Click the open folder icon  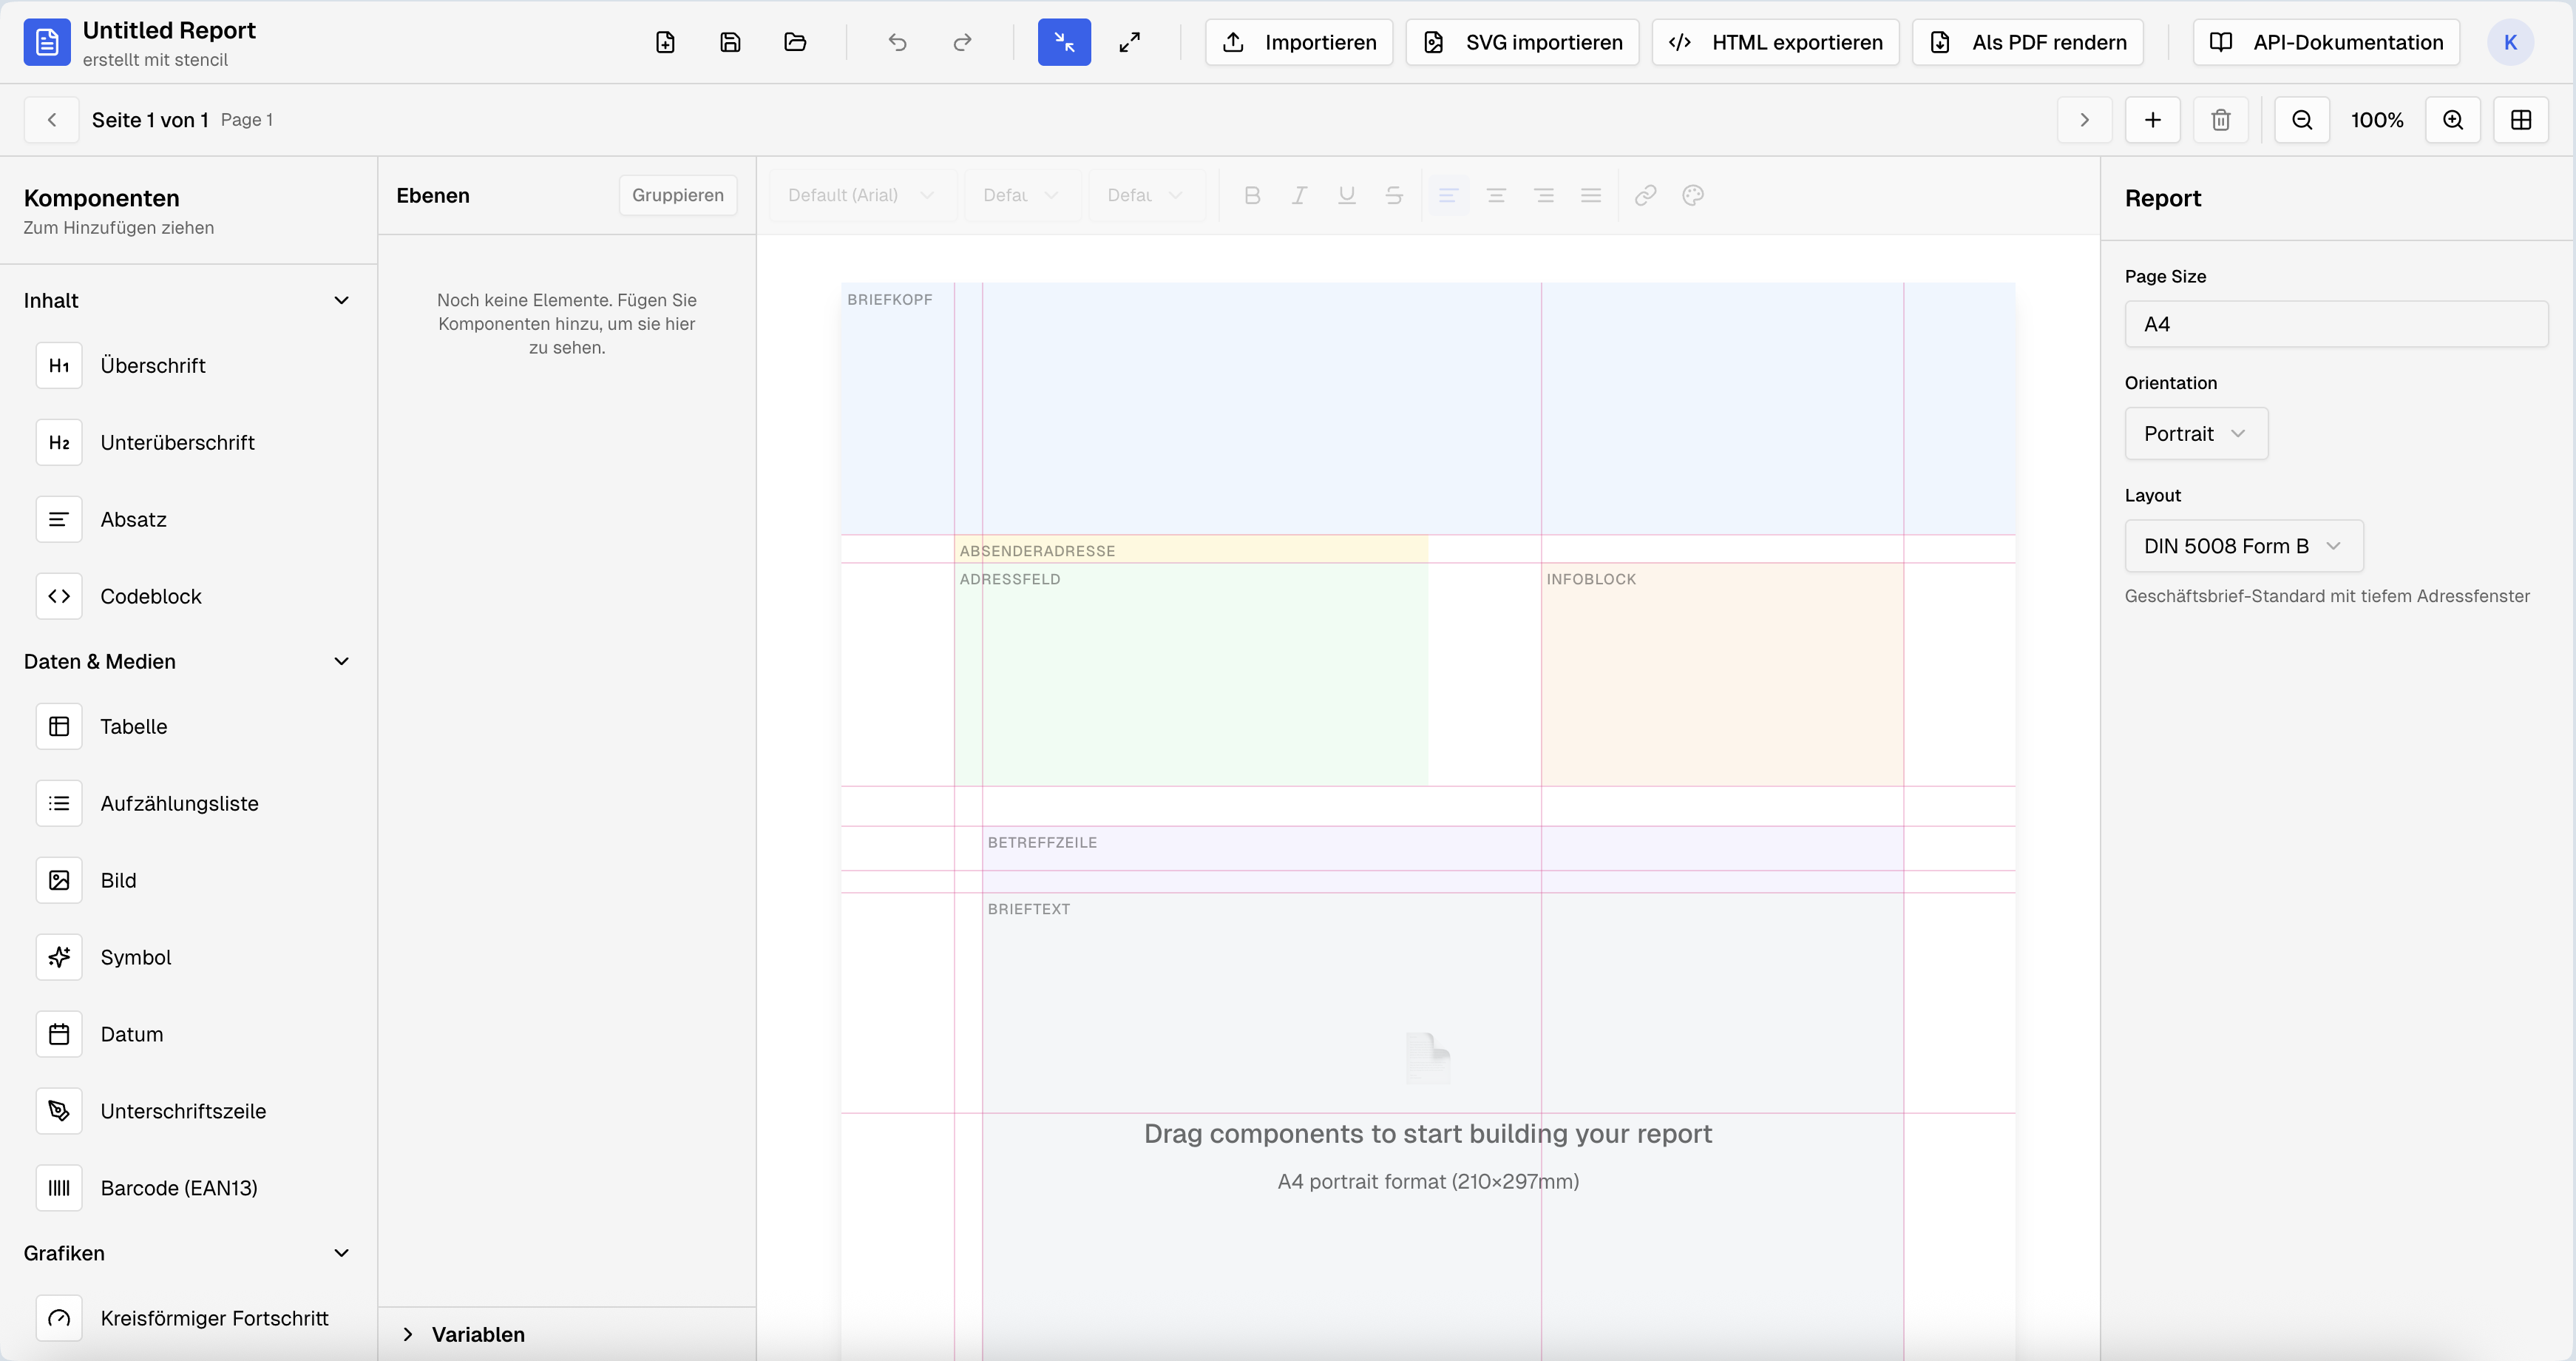click(x=795, y=42)
